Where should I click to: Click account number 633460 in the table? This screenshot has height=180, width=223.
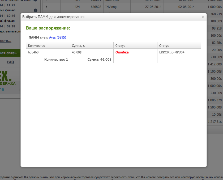[33, 52]
